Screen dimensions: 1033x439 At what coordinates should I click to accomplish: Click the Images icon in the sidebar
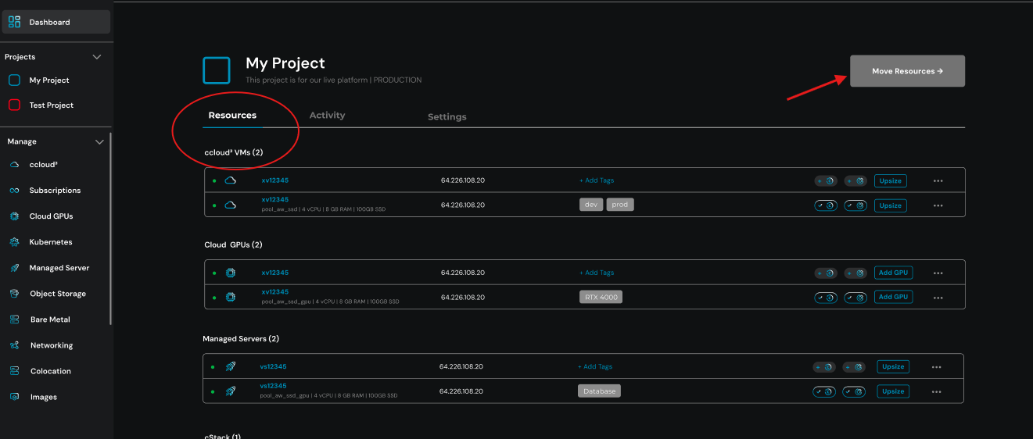point(14,397)
